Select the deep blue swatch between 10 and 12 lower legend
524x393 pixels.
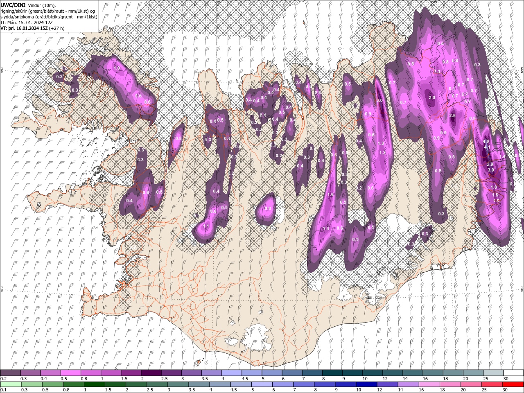click(x=366, y=384)
